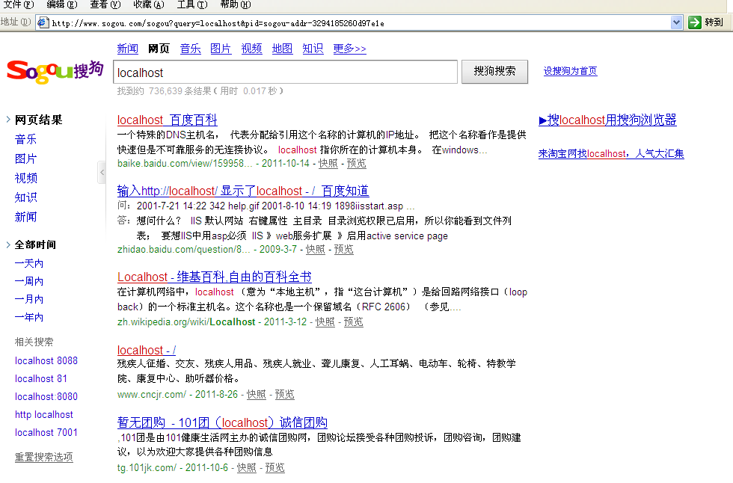Screen dimensions: 733x483
Task: Open 快照 for the zh.wikipedia.org result
Action: [x=325, y=322]
